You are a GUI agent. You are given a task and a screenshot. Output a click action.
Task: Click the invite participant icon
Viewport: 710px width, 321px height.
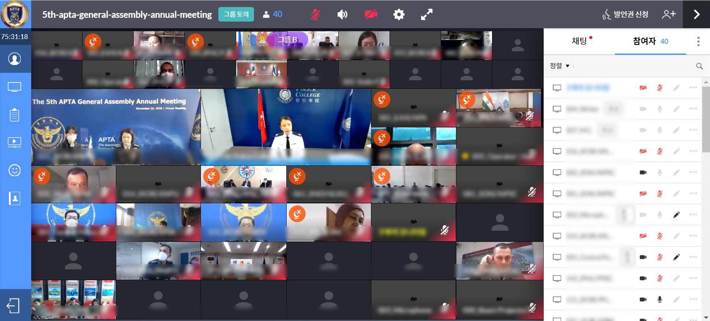coord(669,14)
